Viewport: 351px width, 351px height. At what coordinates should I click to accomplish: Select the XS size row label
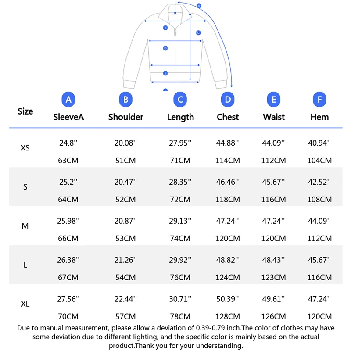pyautogui.click(x=25, y=148)
